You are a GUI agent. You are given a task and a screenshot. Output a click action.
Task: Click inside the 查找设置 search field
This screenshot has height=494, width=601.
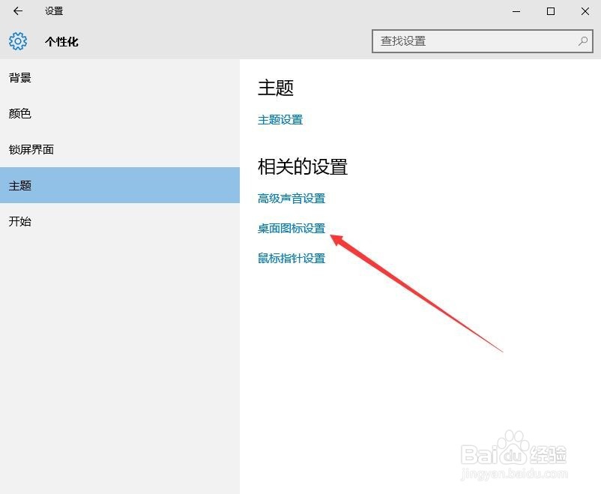465,41
